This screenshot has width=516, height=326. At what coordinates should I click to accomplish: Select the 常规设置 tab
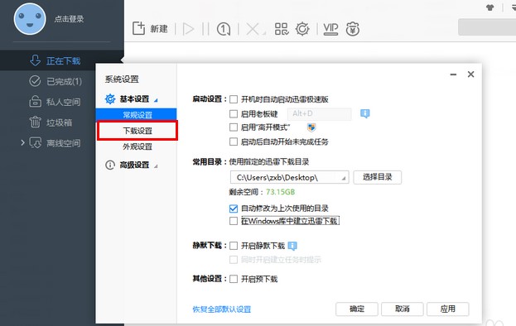click(137, 115)
